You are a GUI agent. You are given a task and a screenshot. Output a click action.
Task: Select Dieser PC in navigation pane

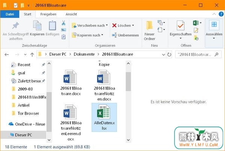pos(23,135)
